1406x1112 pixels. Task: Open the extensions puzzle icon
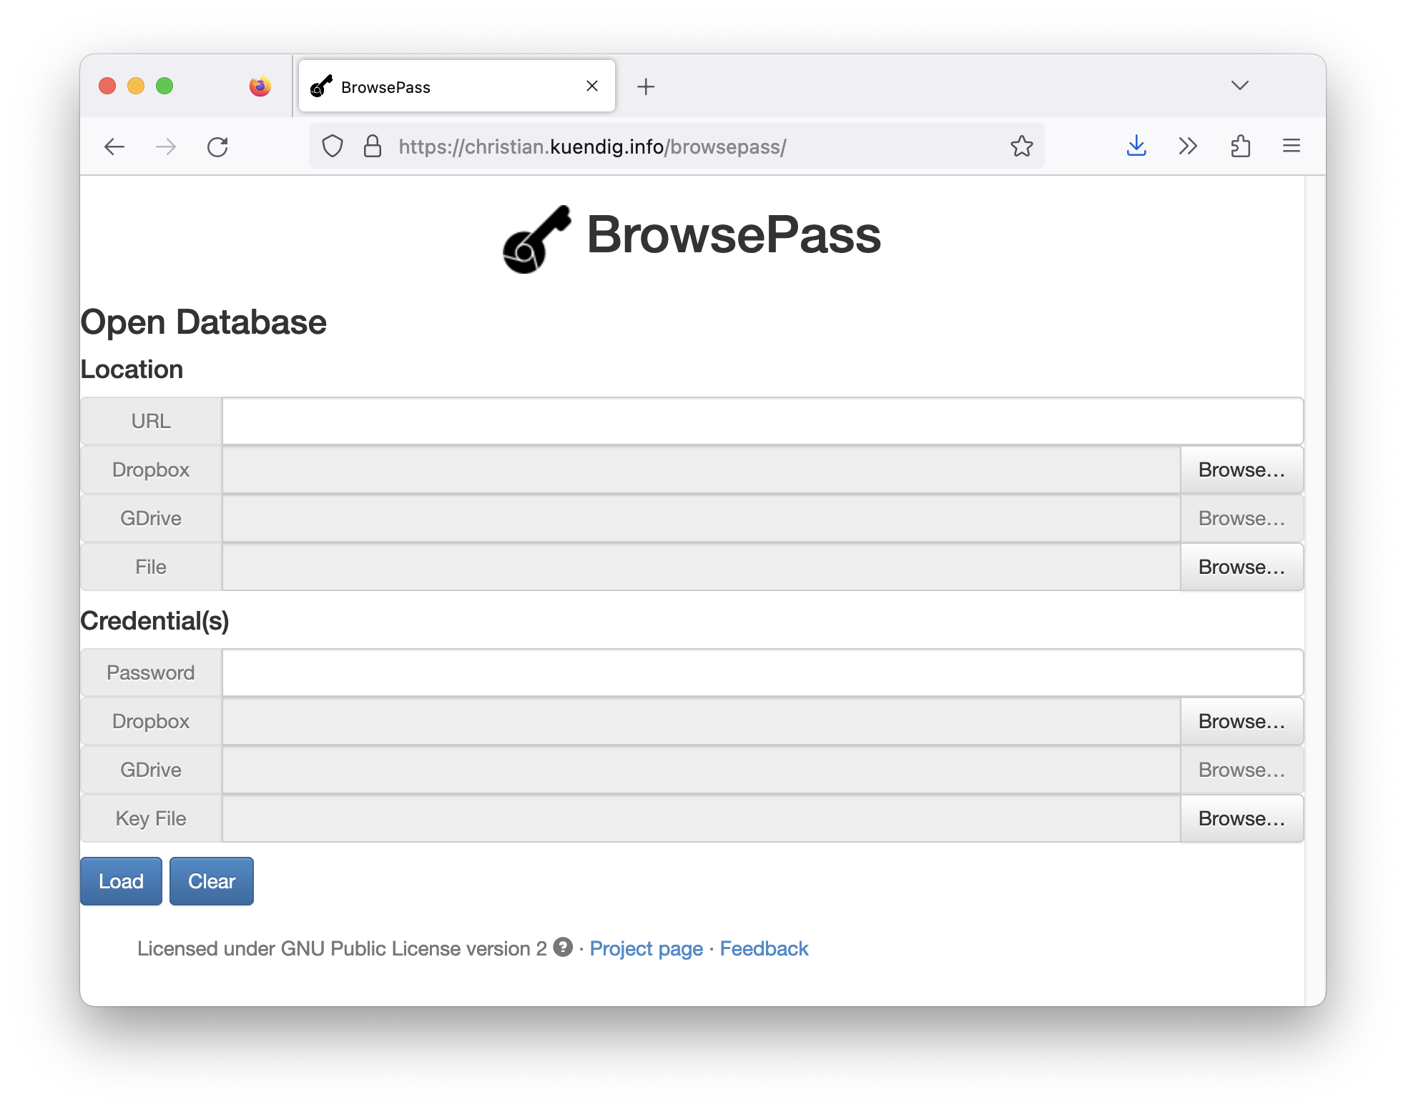pos(1240,147)
